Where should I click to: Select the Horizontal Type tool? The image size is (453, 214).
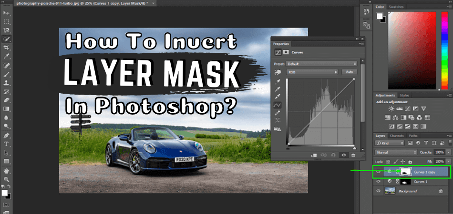coord(6,144)
